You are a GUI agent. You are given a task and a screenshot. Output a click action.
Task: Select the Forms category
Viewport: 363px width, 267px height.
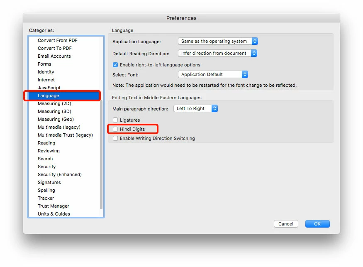[x=63, y=64]
